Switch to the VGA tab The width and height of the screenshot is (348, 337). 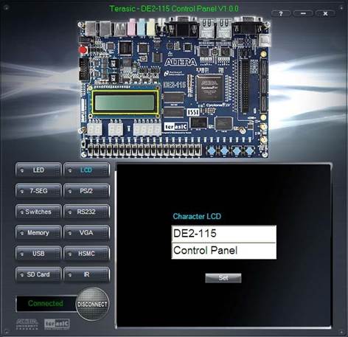[x=86, y=232]
